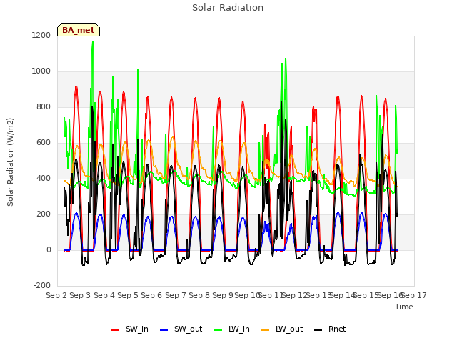Click the Sep 3 x-axis tick label
The image size is (457, 343).
pyautogui.click(x=80, y=295)
